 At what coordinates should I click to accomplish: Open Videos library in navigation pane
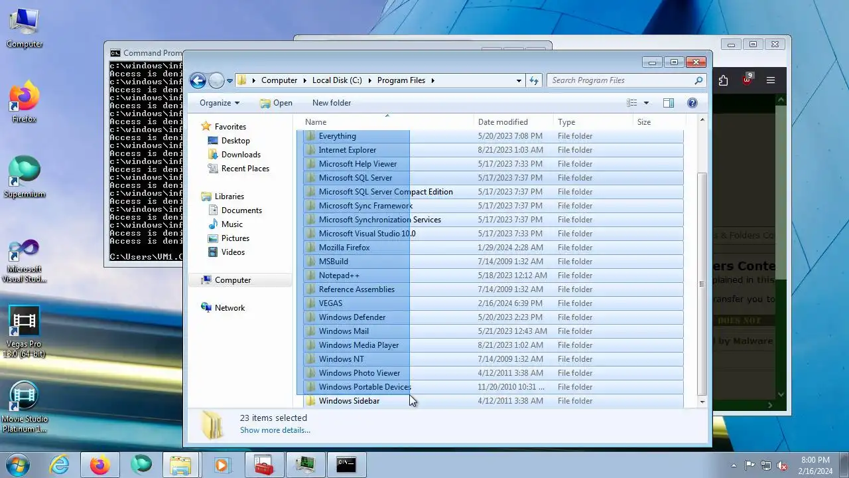coord(233,252)
